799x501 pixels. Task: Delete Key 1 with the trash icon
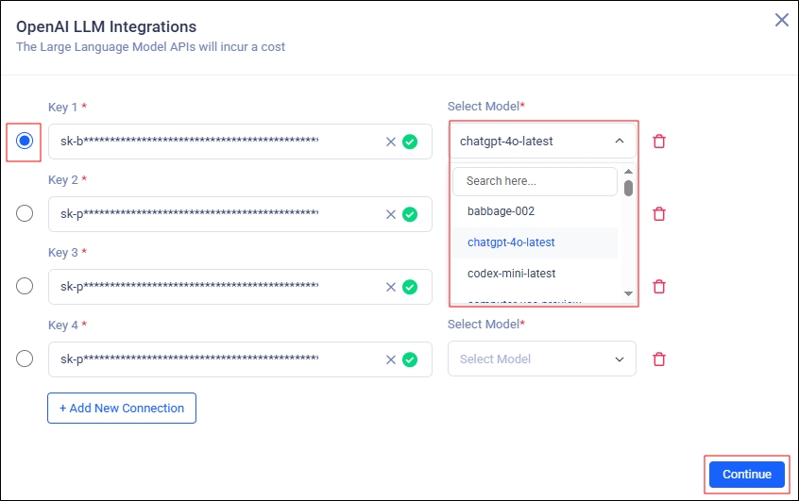tap(659, 142)
